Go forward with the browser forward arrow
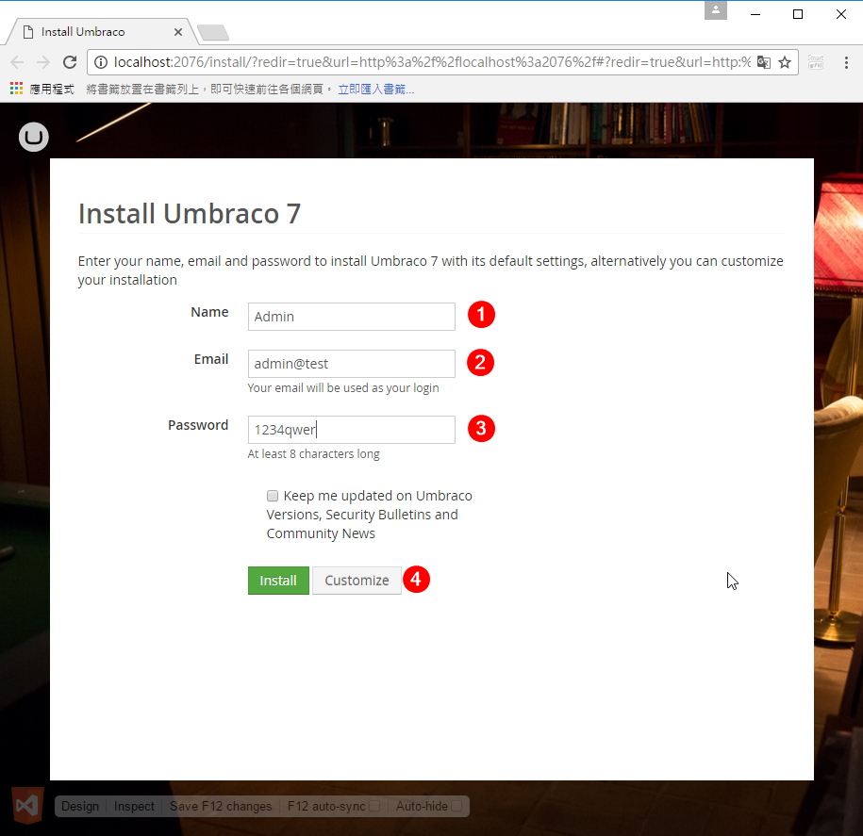The height and width of the screenshot is (836, 863). (43, 62)
